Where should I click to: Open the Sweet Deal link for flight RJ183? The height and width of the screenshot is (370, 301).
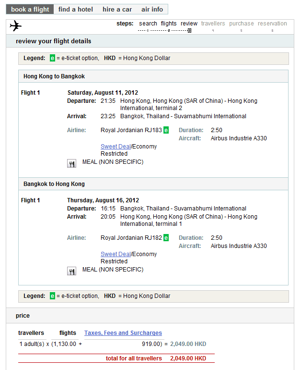pyautogui.click(x=116, y=147)
